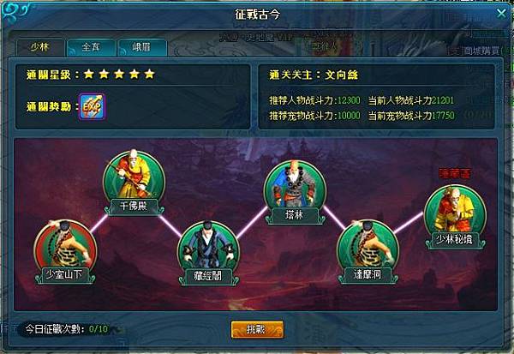Close the 征戰古今 window
514x354 pixels.
(x=501, y=13)
